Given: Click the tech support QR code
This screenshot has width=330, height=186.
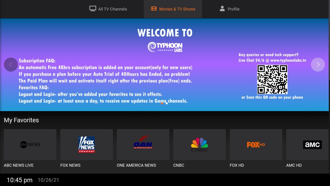Looking at the screenshot, I should click(x=272, y=79).
